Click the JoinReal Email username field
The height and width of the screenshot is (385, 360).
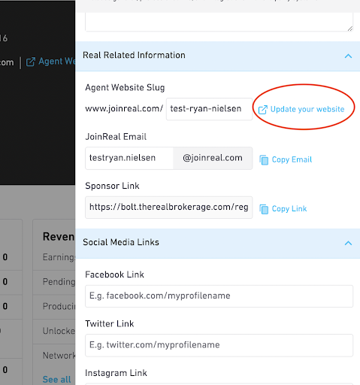point(129,158)
